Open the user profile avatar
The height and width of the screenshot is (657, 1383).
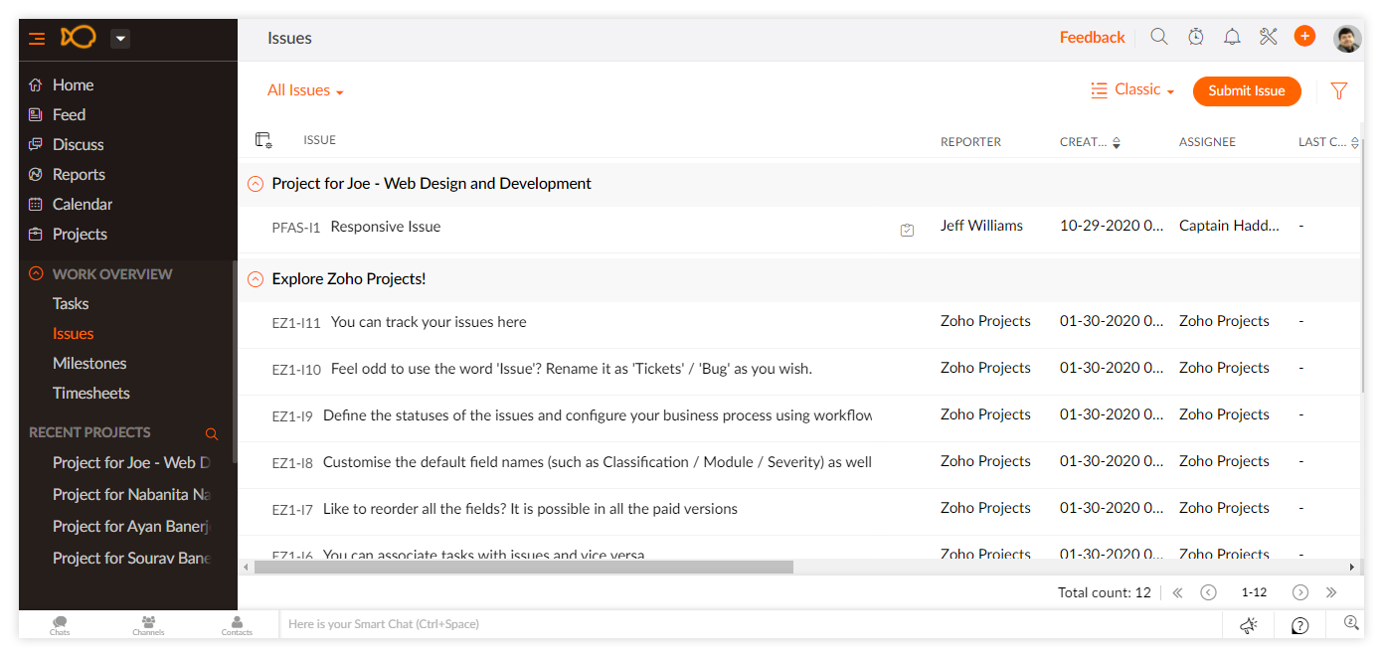pos(1347,39)
